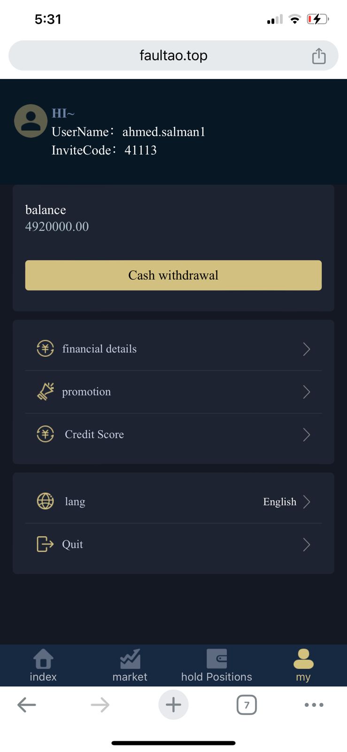Tap the language globe icon
Viewport: 347px width, 752px height.
46,501
